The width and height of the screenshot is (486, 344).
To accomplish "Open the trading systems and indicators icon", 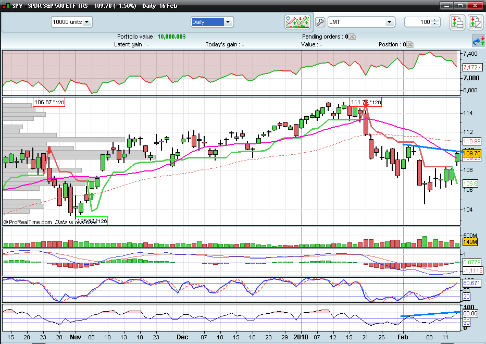I will coord(297,22).
